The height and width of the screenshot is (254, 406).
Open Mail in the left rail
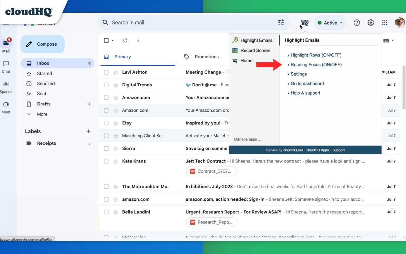(x=6, y=46)
